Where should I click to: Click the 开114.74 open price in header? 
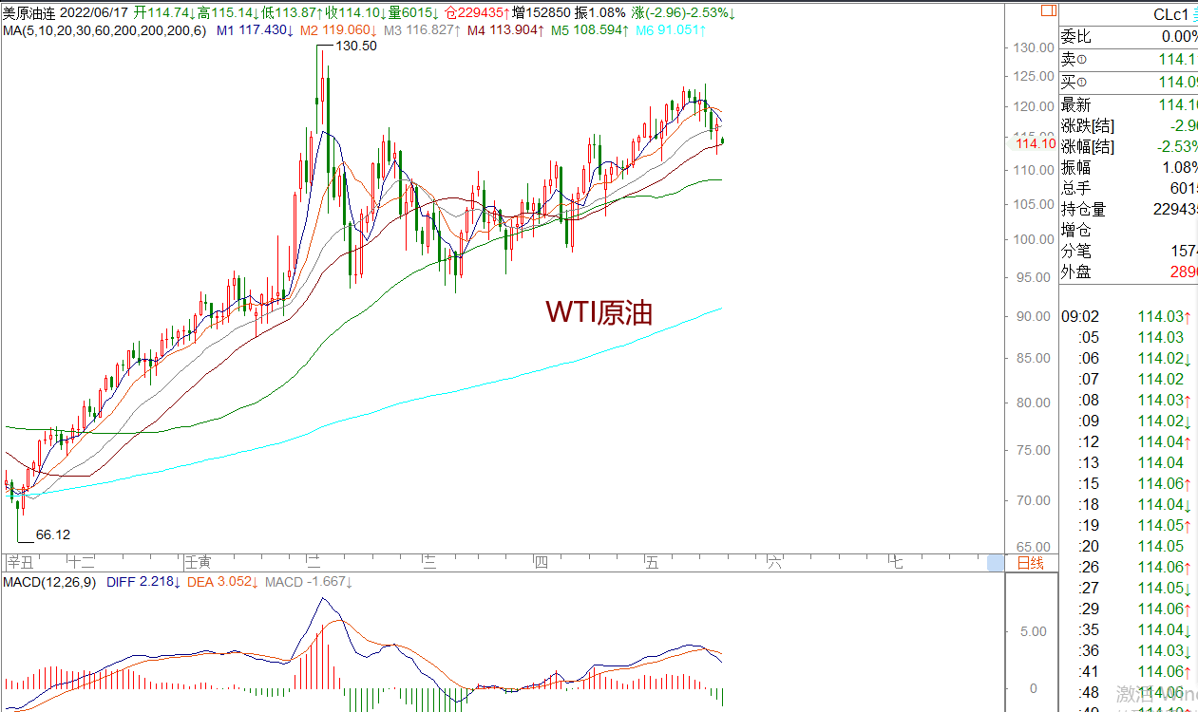tap(163, 13)
